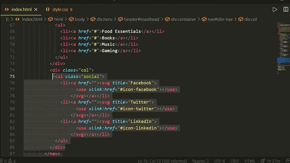Open div.hero breadcrumb segment

click(x=104, y=19)
